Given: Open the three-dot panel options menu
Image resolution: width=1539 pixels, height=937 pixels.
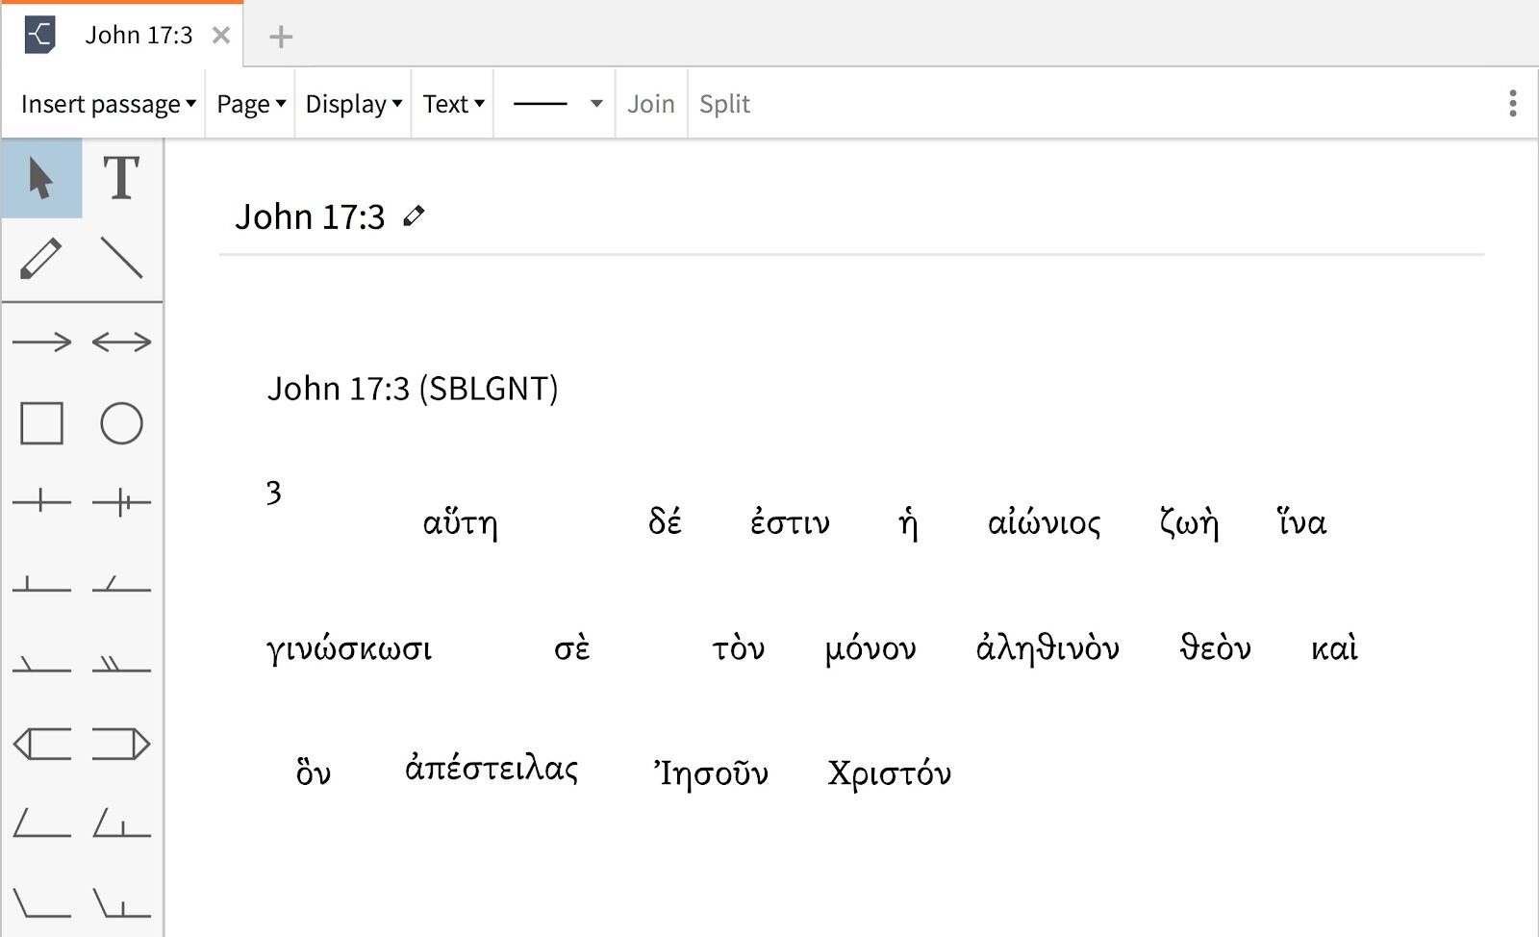Looking at the screenshot, I should [1513, 104].
